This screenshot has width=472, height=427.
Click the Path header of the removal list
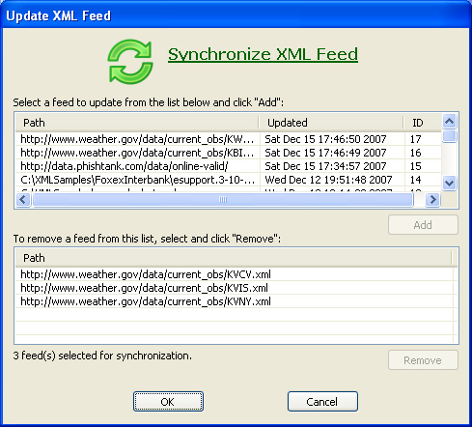click(x=234, y=258)
